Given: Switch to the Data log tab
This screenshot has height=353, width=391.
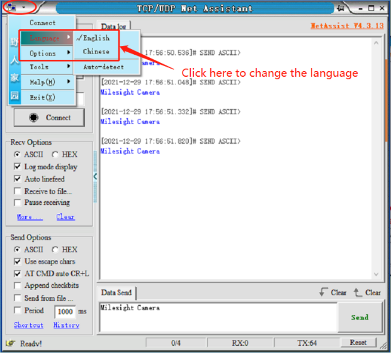Looking at the screenshot, I should 114,26.
